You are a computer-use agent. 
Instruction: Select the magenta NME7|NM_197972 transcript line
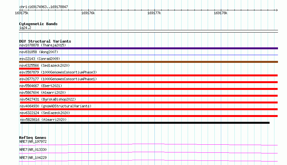coord(148,144)
